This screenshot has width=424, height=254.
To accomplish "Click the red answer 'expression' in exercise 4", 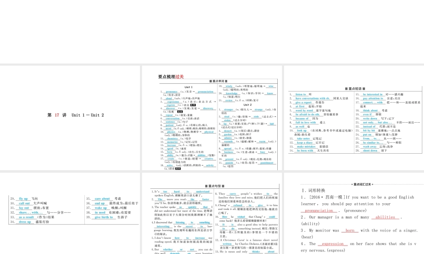I will [332, 244].
